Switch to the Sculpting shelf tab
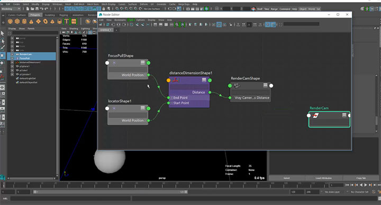The width and height of the screenshot is (381, 205). (50, 15)
